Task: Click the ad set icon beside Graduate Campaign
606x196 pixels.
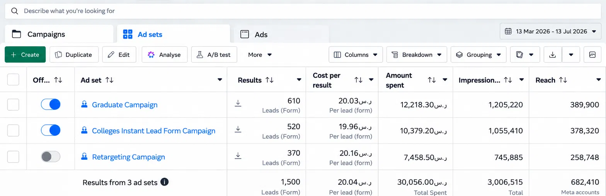Action: [84, 104]
